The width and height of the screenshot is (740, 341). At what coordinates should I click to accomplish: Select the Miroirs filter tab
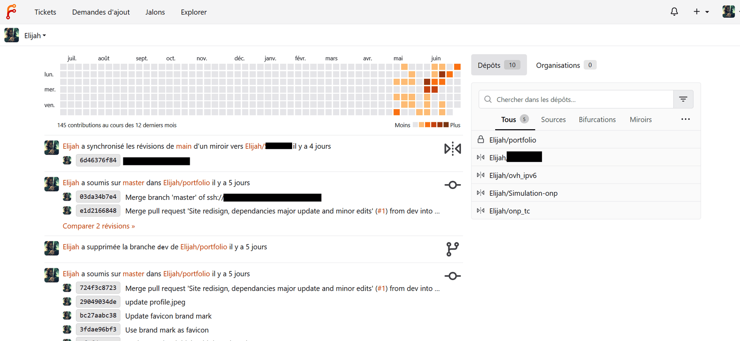(x=641, y=120)
